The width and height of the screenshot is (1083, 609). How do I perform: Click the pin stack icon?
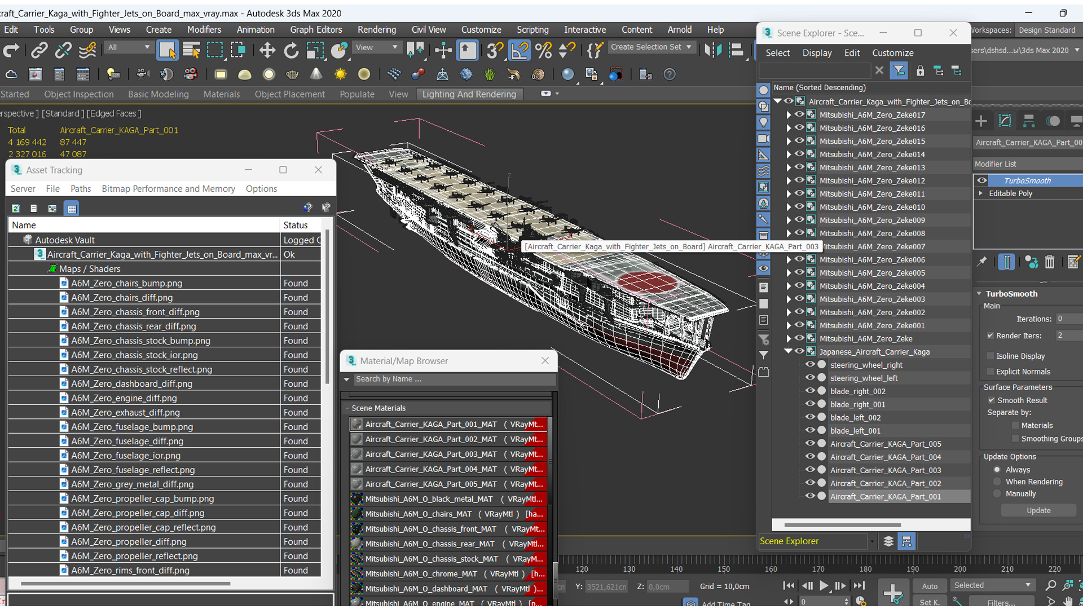tap(982, 262)
